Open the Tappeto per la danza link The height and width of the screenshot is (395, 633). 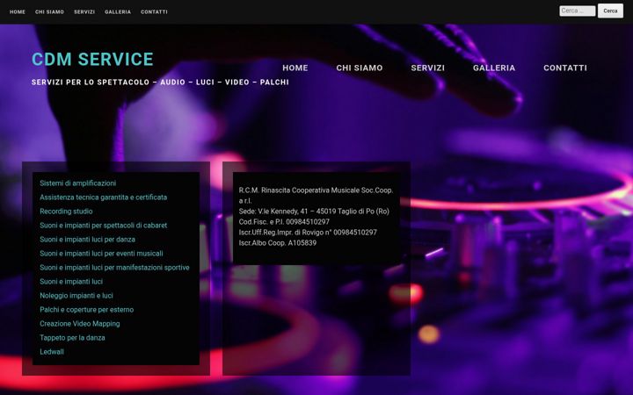(x=72, y=338)
